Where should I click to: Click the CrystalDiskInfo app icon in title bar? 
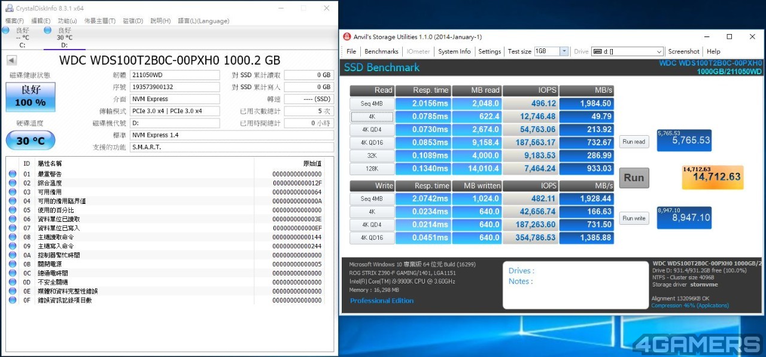(9, 8)
